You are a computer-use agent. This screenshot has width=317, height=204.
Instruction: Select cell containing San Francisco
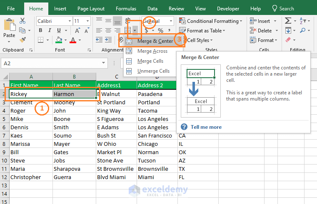[157, 136]
